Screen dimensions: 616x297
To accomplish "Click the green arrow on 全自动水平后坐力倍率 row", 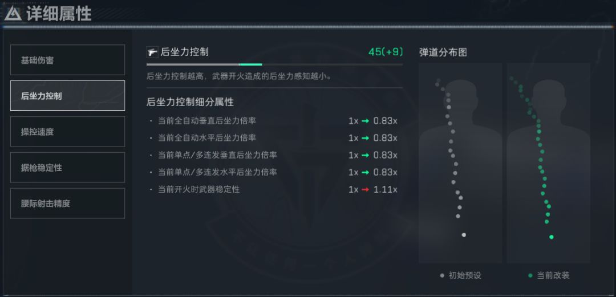I will click(x=366, y=138).
